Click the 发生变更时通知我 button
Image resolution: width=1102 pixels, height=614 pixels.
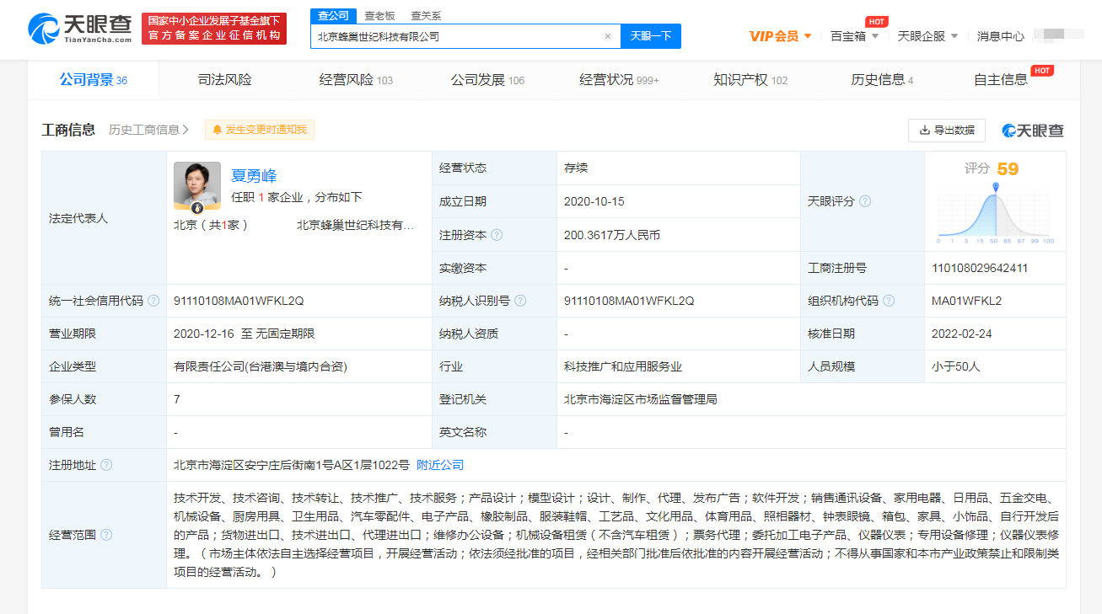(x=260, y=130)
